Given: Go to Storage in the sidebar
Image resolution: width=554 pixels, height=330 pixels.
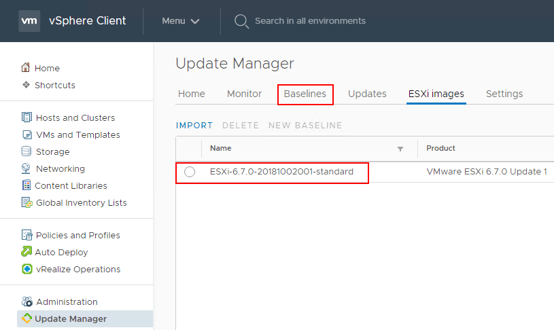Looking at the screenshot, I should coord(52,152).
